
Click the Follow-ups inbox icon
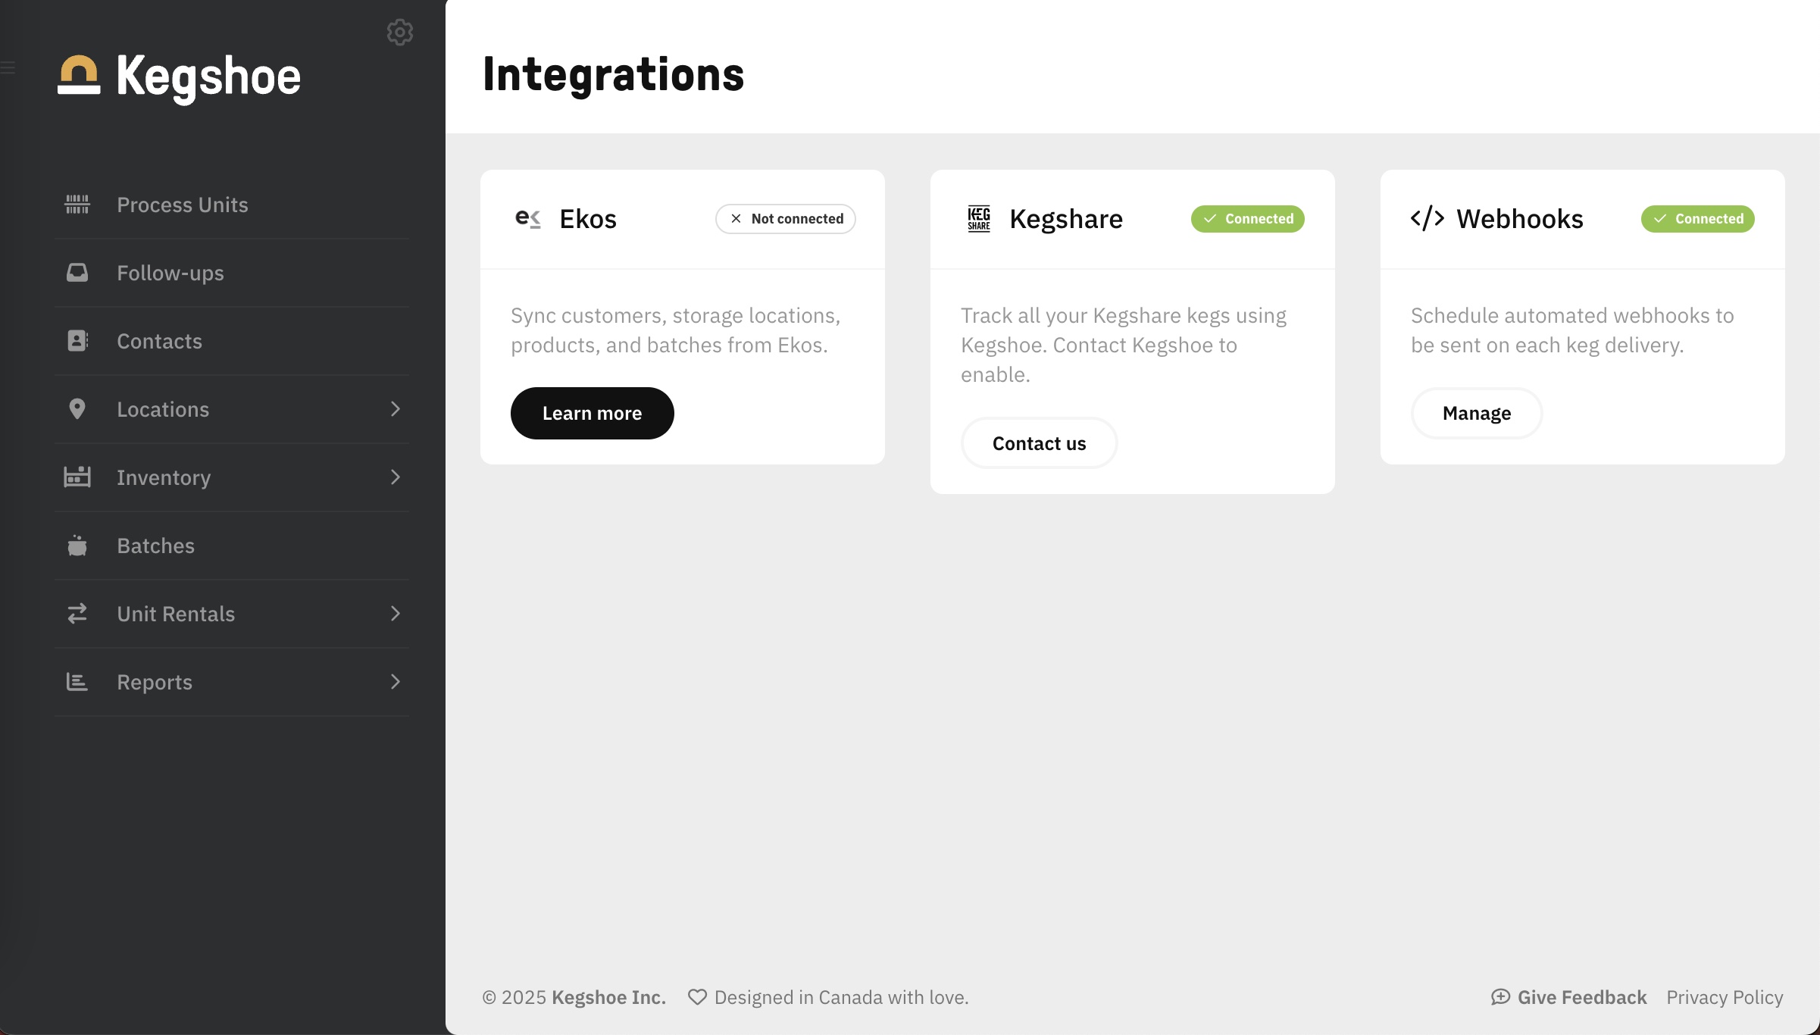(x=77, y=273)
